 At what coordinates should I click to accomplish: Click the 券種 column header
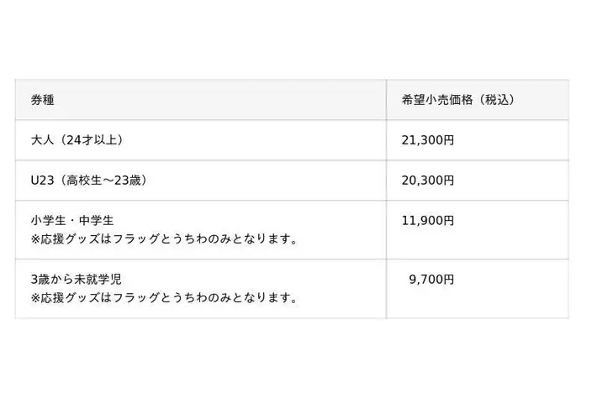tap(43, 100)
